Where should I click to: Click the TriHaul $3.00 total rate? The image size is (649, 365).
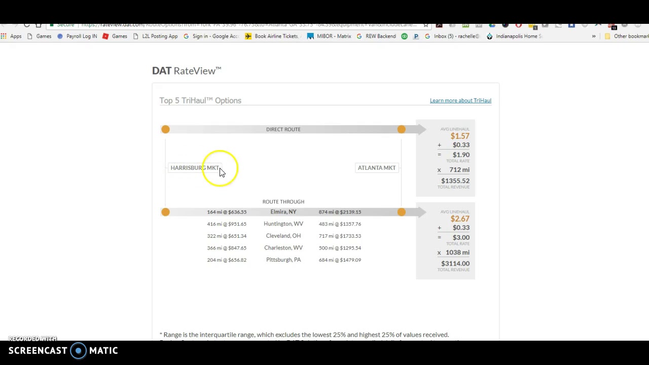(461, 237)
